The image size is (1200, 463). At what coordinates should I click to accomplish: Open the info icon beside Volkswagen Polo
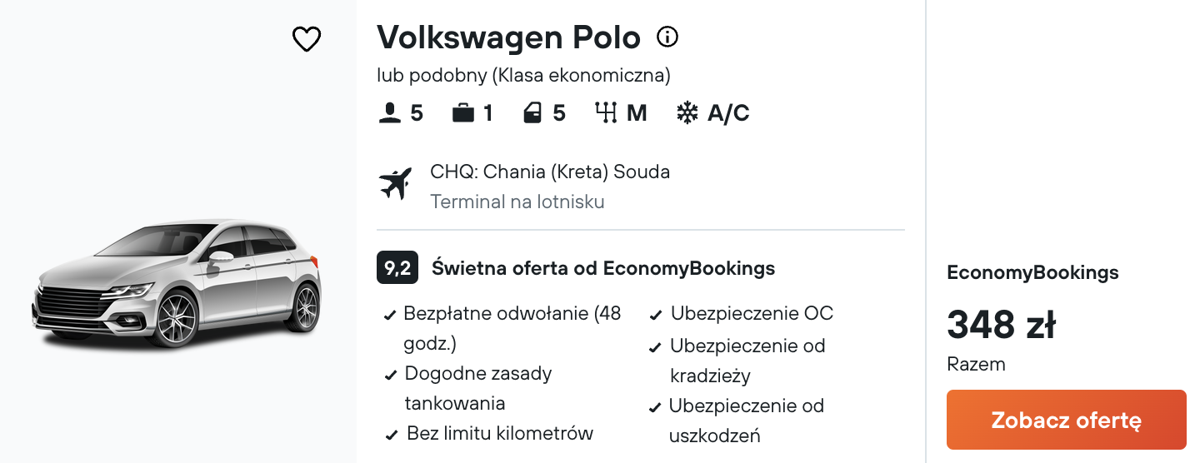(x=667, y=37)
